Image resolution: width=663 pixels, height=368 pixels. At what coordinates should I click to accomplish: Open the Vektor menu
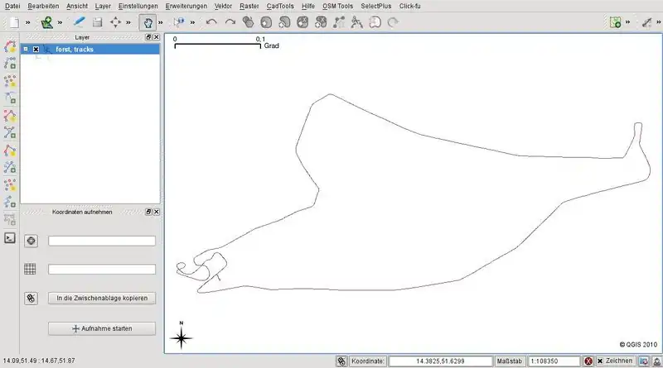[x=223, y=6]
